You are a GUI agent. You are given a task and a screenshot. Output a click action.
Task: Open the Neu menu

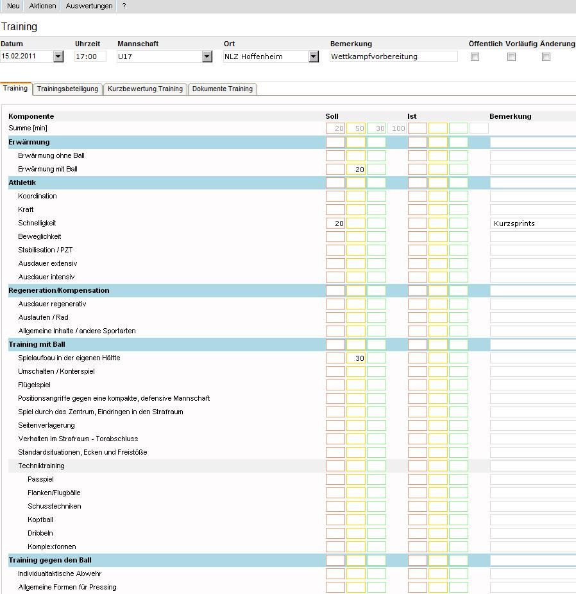tap(13, 6)
